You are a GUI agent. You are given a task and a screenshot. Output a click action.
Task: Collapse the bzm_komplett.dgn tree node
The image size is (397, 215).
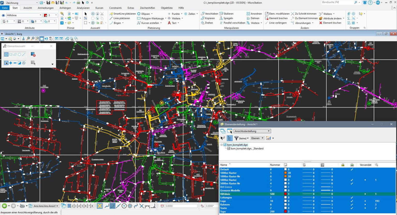pos(222,145)
